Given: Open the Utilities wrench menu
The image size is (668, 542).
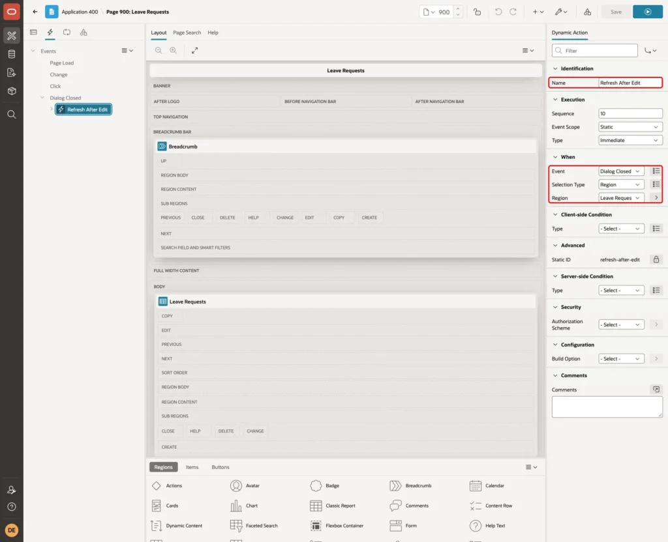Looking at the screenshot, I should tap(561, 12).
